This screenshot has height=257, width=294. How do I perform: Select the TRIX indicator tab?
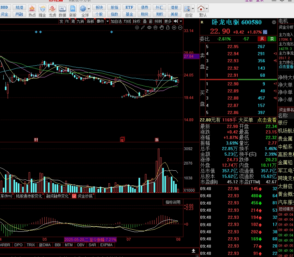click(x=31, y=245)
